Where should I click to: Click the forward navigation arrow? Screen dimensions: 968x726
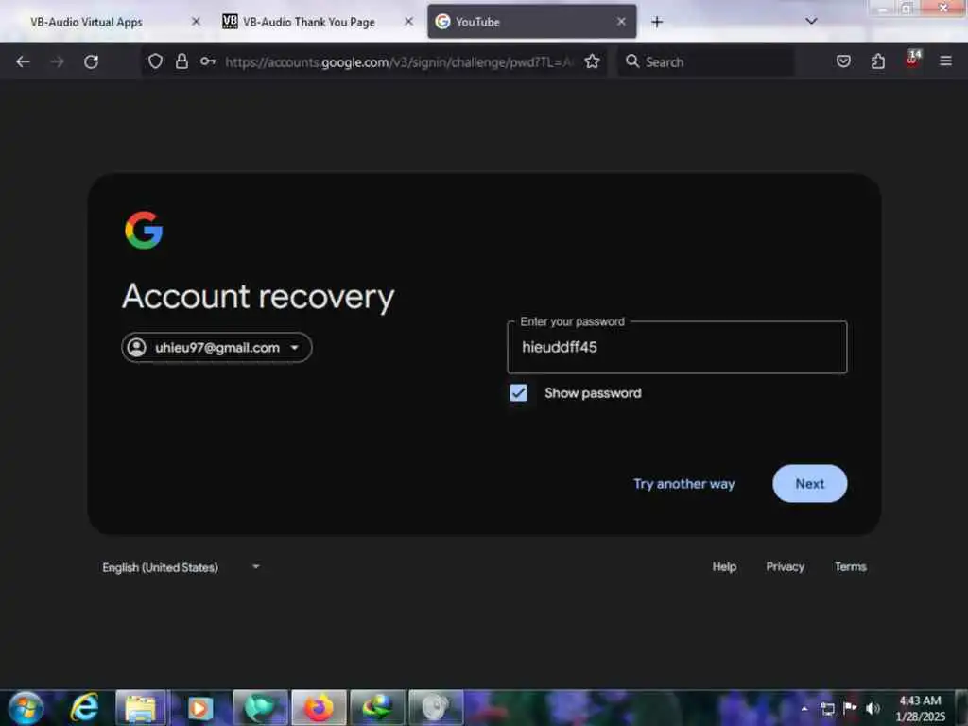click(57, 61)
